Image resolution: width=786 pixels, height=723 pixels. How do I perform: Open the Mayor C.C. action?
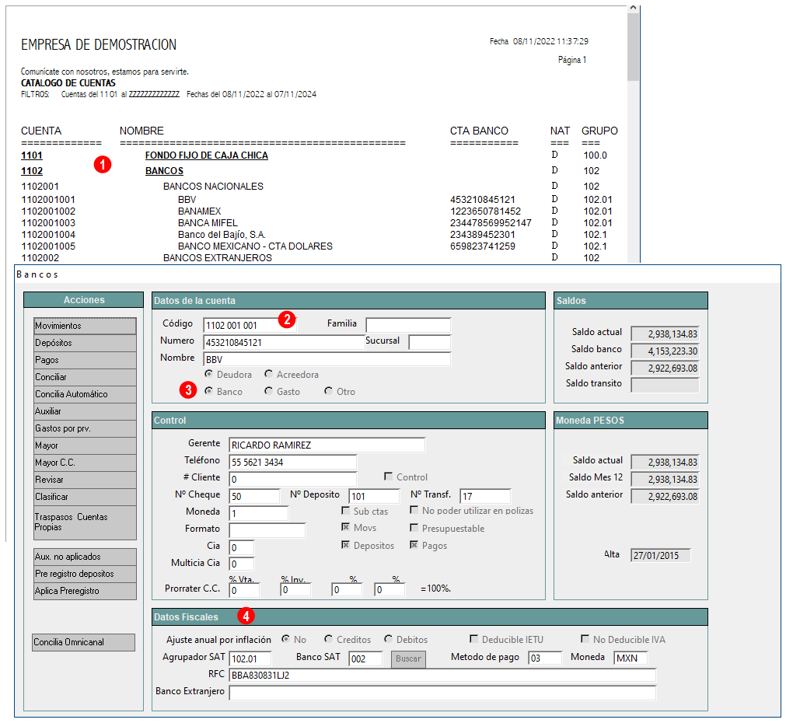click(x=85, y=463)
